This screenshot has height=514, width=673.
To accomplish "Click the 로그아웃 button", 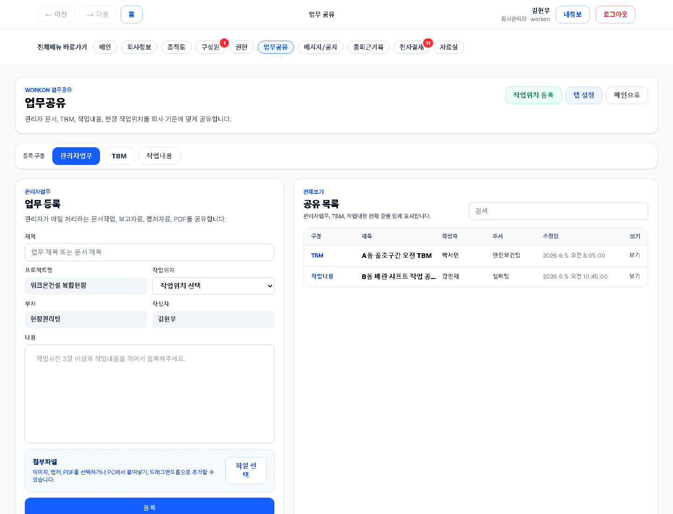I will click(x=615, y=14).
